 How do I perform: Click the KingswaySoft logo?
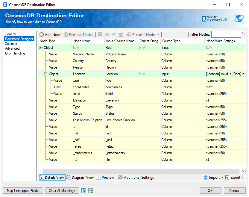click(215, 19)
